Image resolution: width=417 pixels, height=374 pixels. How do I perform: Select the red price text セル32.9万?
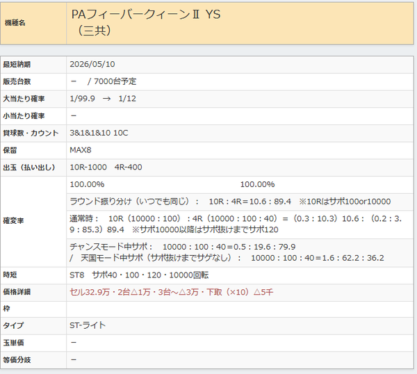[90, 292]
